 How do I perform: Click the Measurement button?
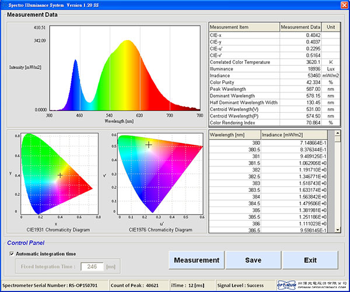[197, 260]
